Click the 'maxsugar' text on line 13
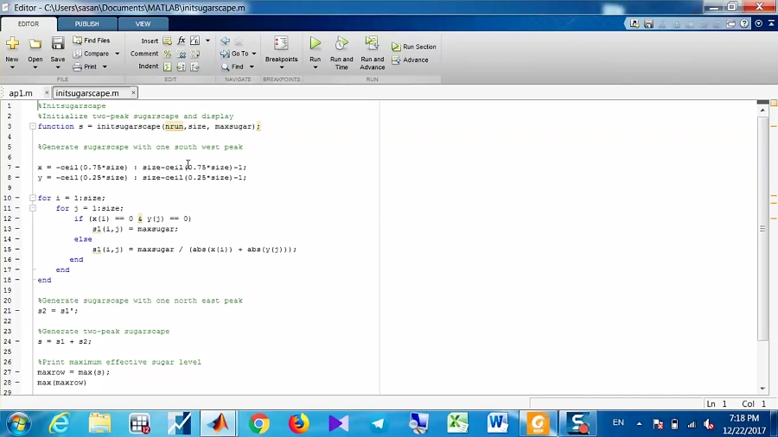 point(156,229)
